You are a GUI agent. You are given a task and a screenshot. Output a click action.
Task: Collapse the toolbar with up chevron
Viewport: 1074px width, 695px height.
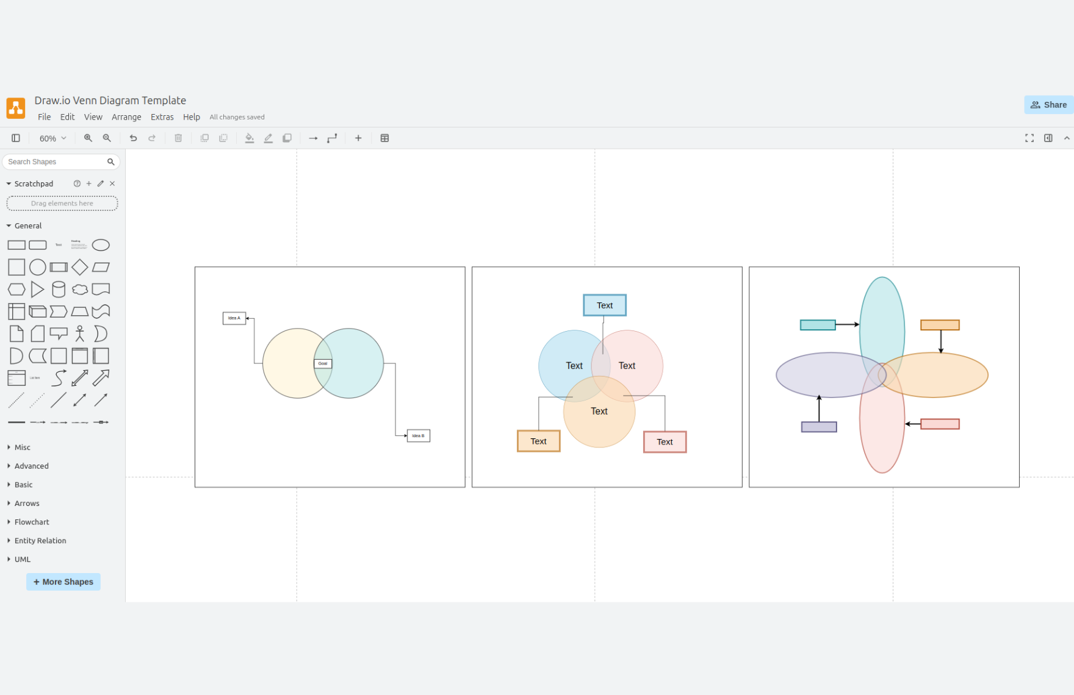click(1067, 138)
